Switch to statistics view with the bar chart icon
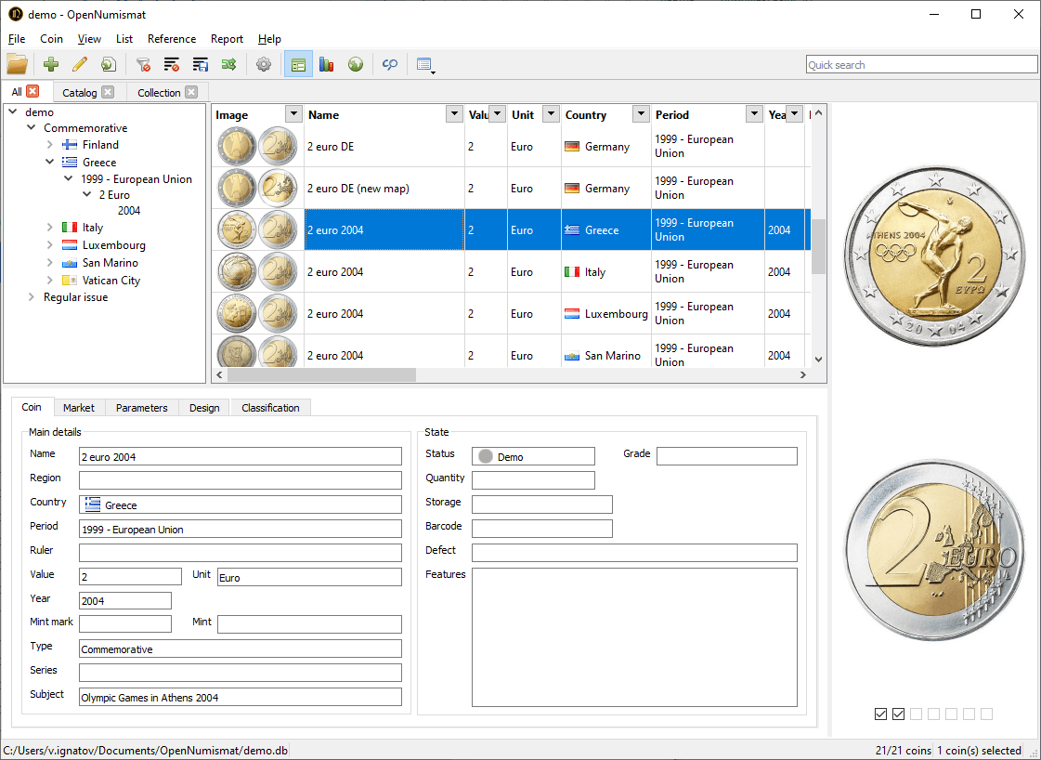 point(326,64)
